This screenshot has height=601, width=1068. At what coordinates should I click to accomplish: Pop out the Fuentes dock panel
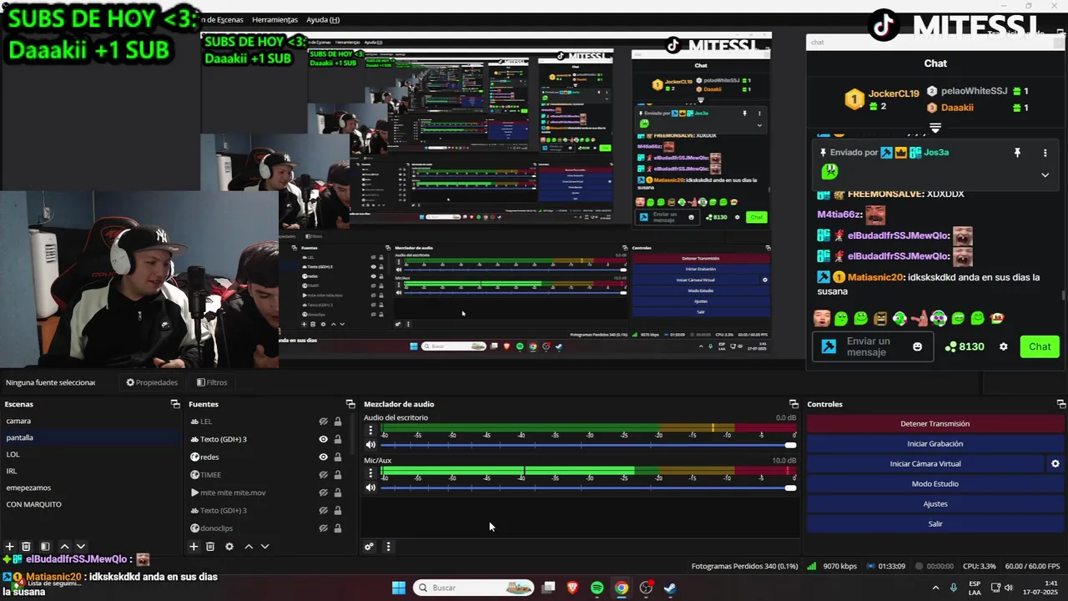[x=350, y=404]
